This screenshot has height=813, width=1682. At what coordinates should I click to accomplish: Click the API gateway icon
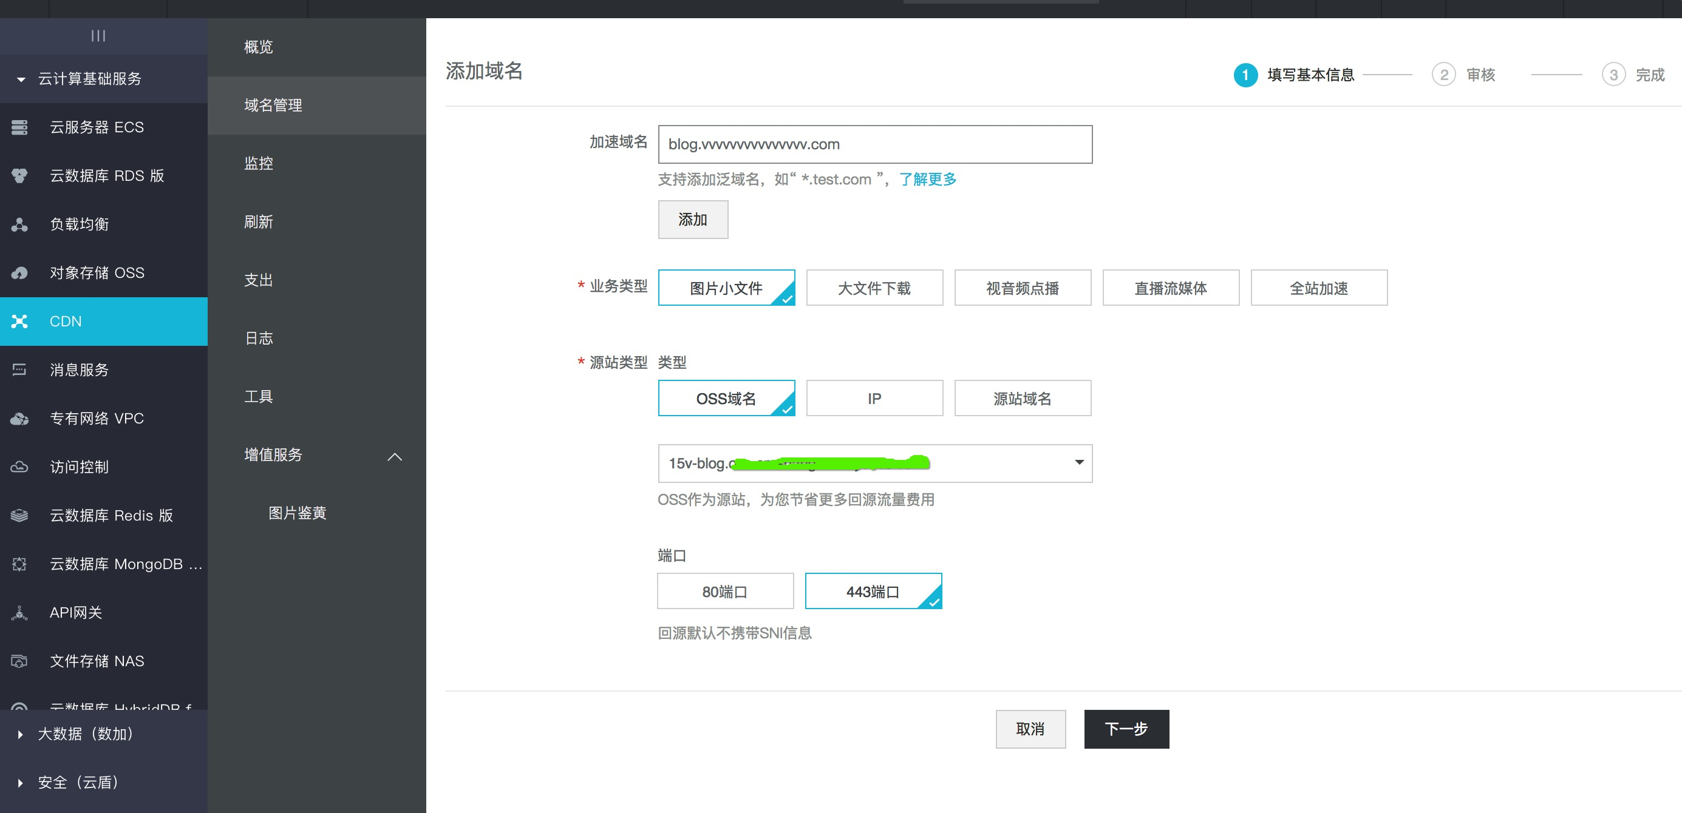click(19, 613)
